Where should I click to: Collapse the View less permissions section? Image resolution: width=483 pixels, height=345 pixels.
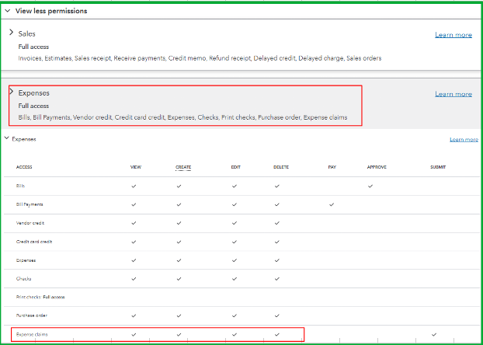[x=8, y=12]
